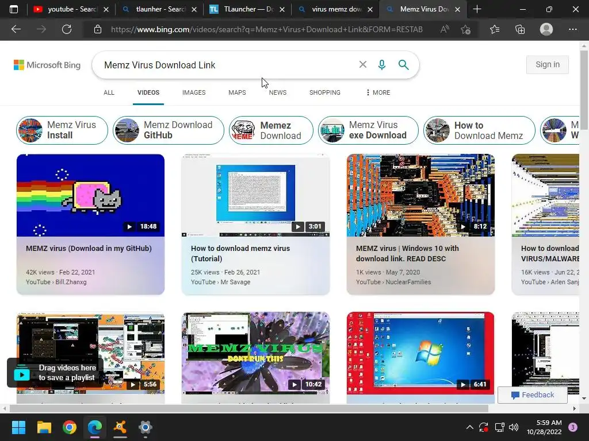Play the Nyan Cat 18:48 video
The width and height of the screenshot is (589, 441).
[90, 195]
